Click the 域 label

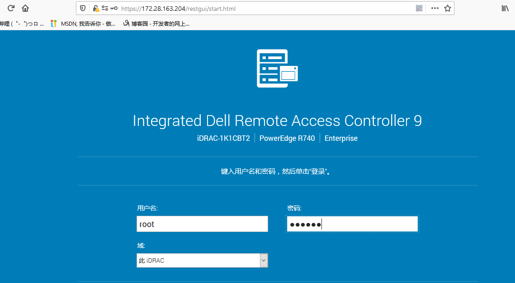click(x=141, y=245)
